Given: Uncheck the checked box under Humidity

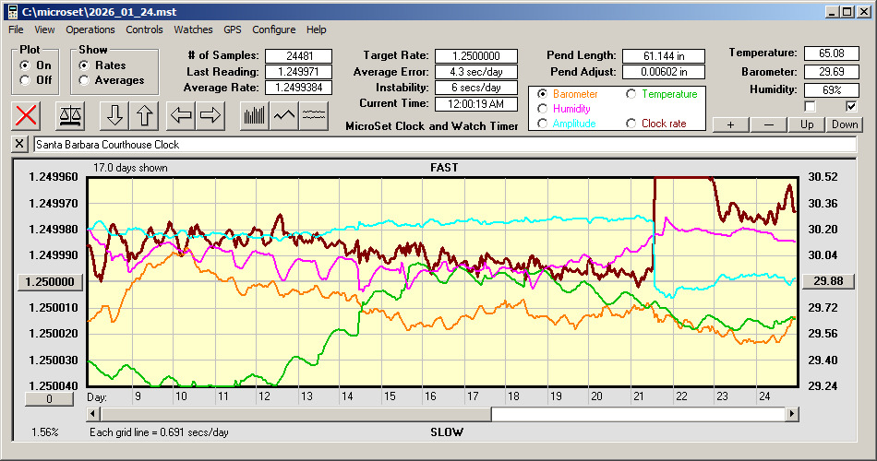Looking at the screenshot, I should [851, 106].
